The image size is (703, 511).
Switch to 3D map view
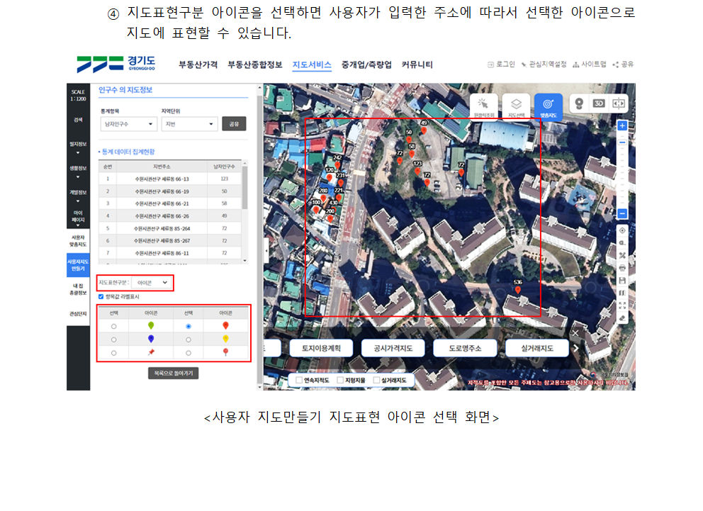point(599,103)
